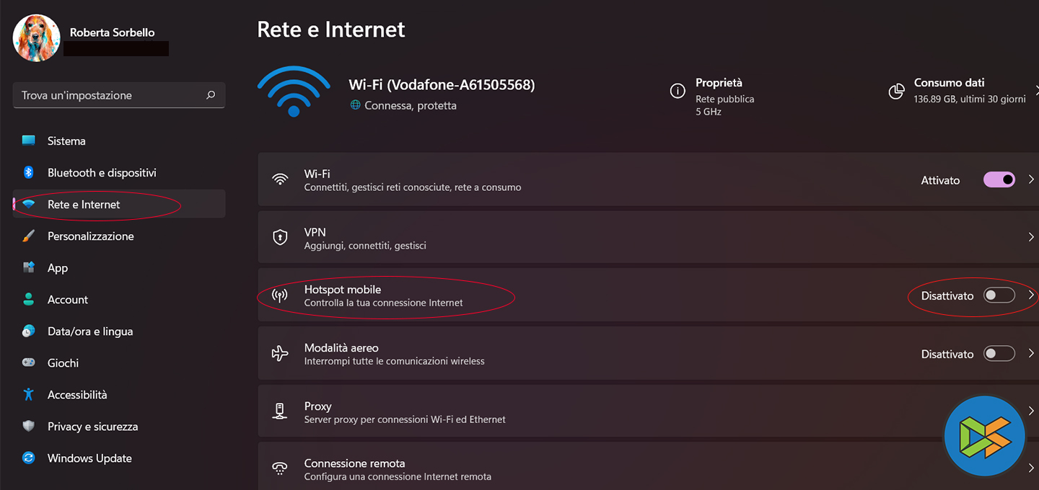Open Connessione remota chevron arrow
The width and height of the screenshot is (1039, 490).
point(1031,468)
